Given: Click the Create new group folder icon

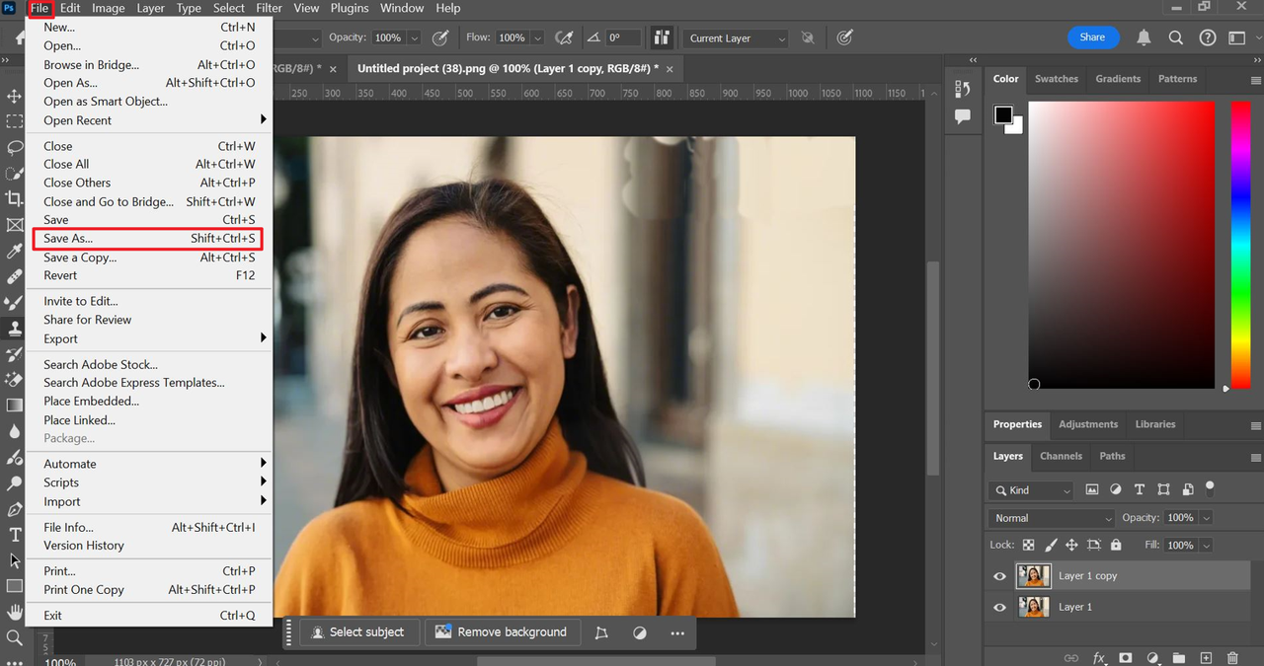Looking at the screenshot, I should (1179, 658).
